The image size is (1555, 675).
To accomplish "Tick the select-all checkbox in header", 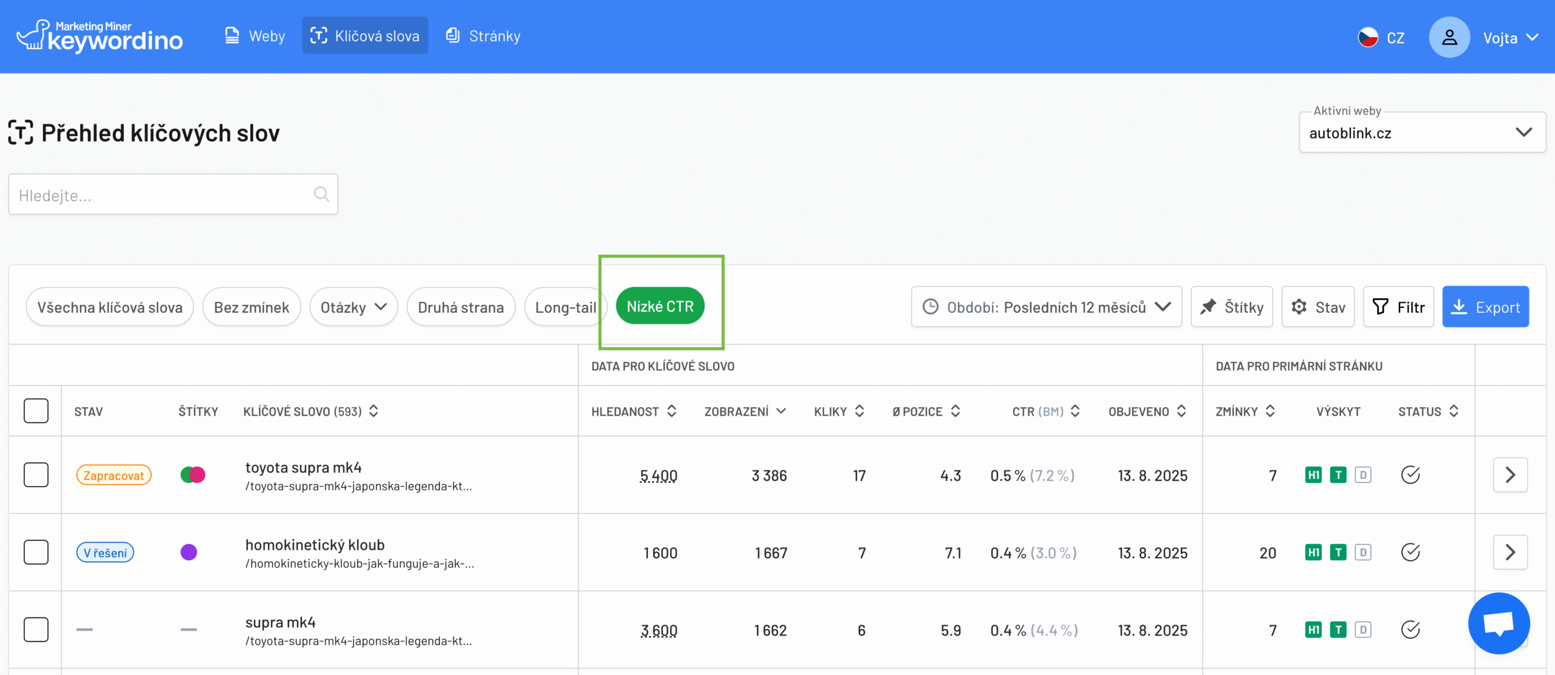I will coord(36,411).
